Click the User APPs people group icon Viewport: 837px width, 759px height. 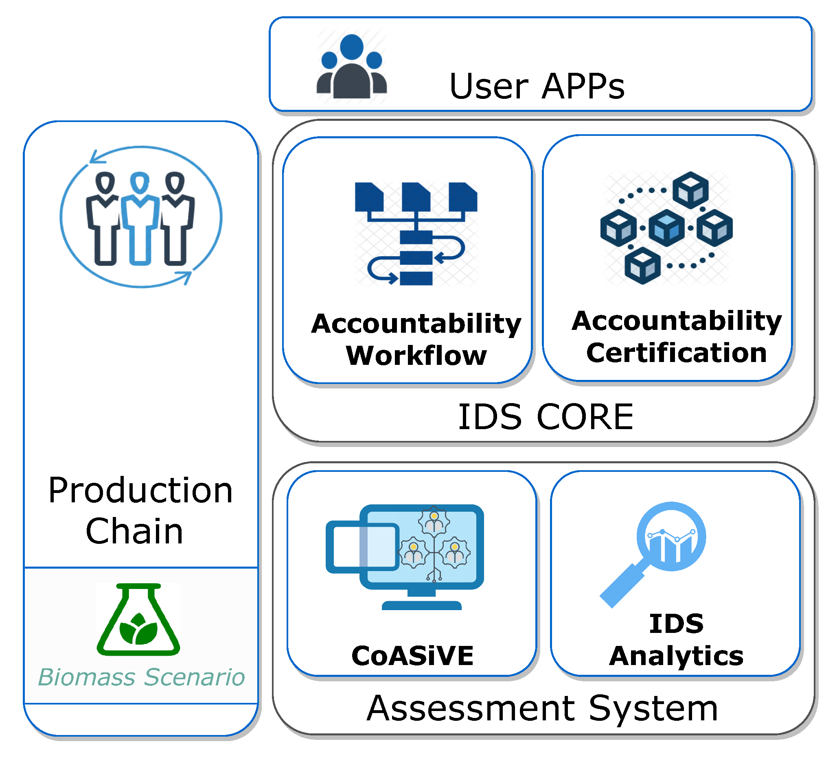pos(352,66)
